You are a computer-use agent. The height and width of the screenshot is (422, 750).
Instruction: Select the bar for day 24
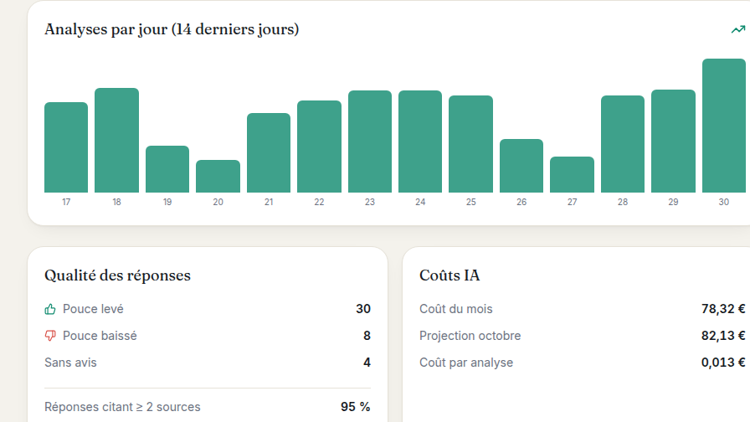[420, 142]
